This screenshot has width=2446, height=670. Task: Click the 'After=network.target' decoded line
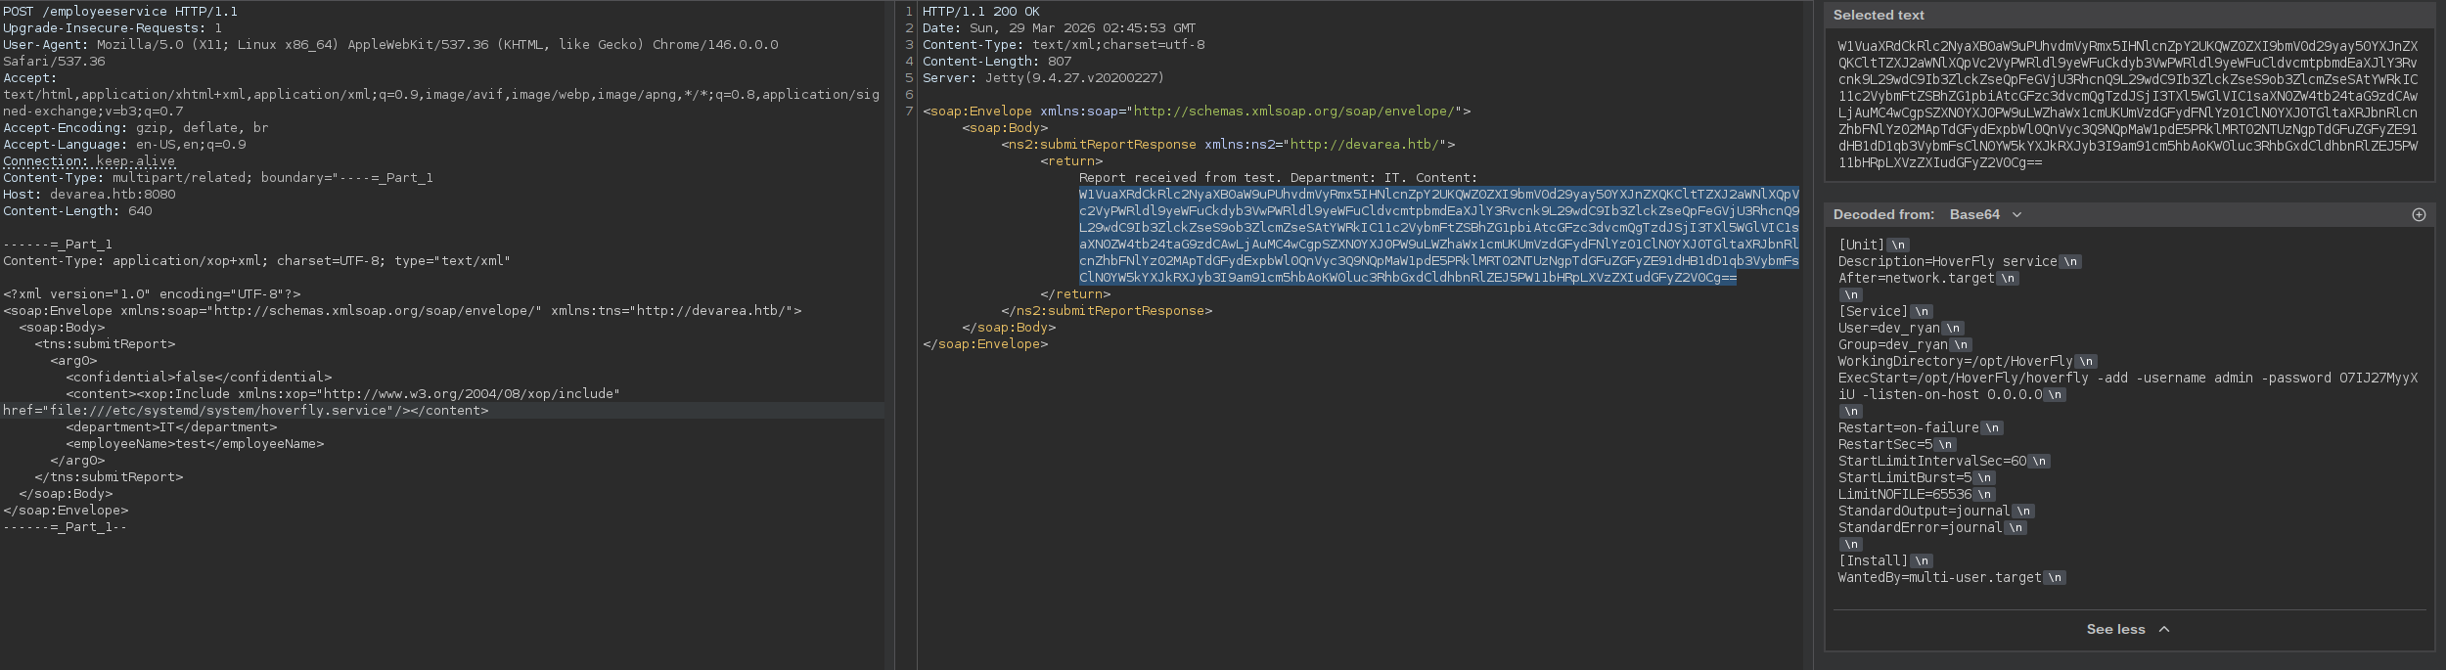[x=1917, y=279]
